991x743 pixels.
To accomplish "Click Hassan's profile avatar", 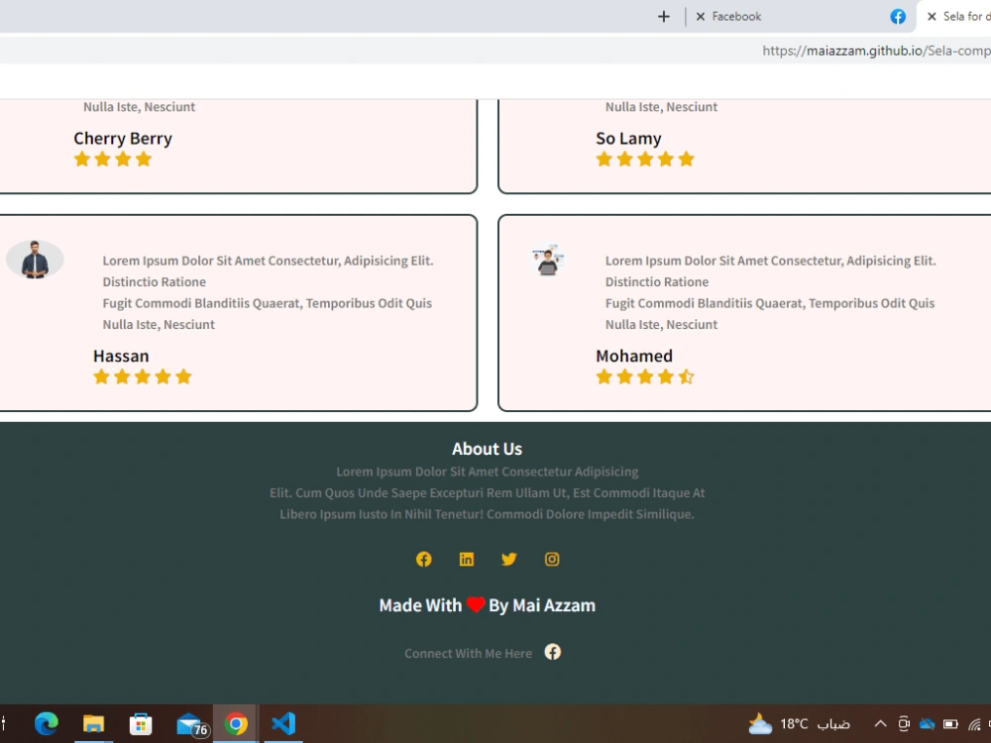I will click(35, 259).
